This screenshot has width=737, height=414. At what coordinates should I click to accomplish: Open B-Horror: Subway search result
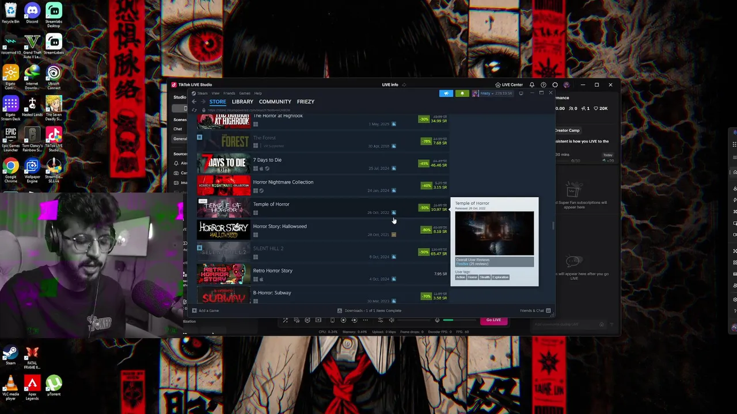pyautogui.click(x=322, y=296)
